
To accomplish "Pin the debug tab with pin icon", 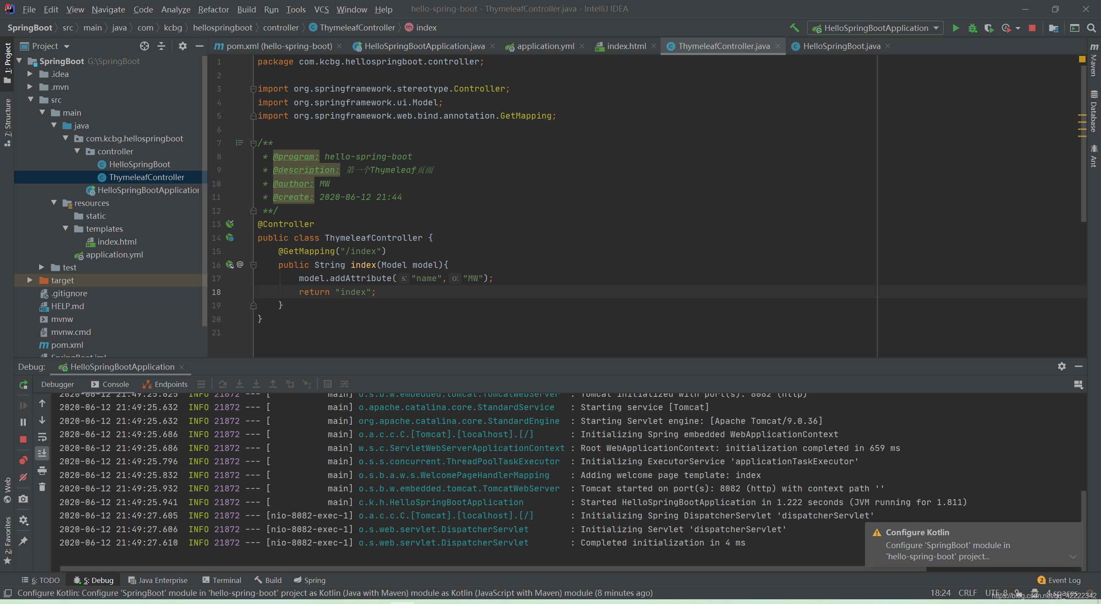I will coord(23,541).
